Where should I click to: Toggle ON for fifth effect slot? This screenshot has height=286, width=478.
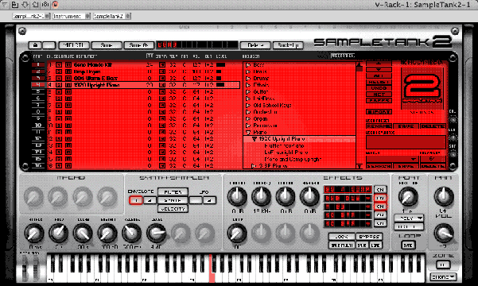[380, 223]
